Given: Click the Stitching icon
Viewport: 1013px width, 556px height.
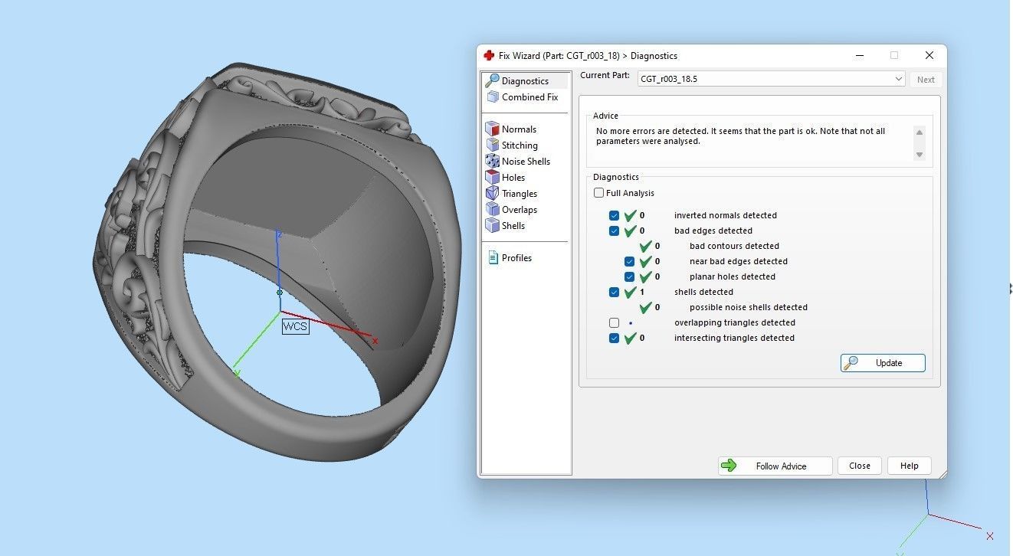Looking at the screenshot, I should click(x=492, y=146).
